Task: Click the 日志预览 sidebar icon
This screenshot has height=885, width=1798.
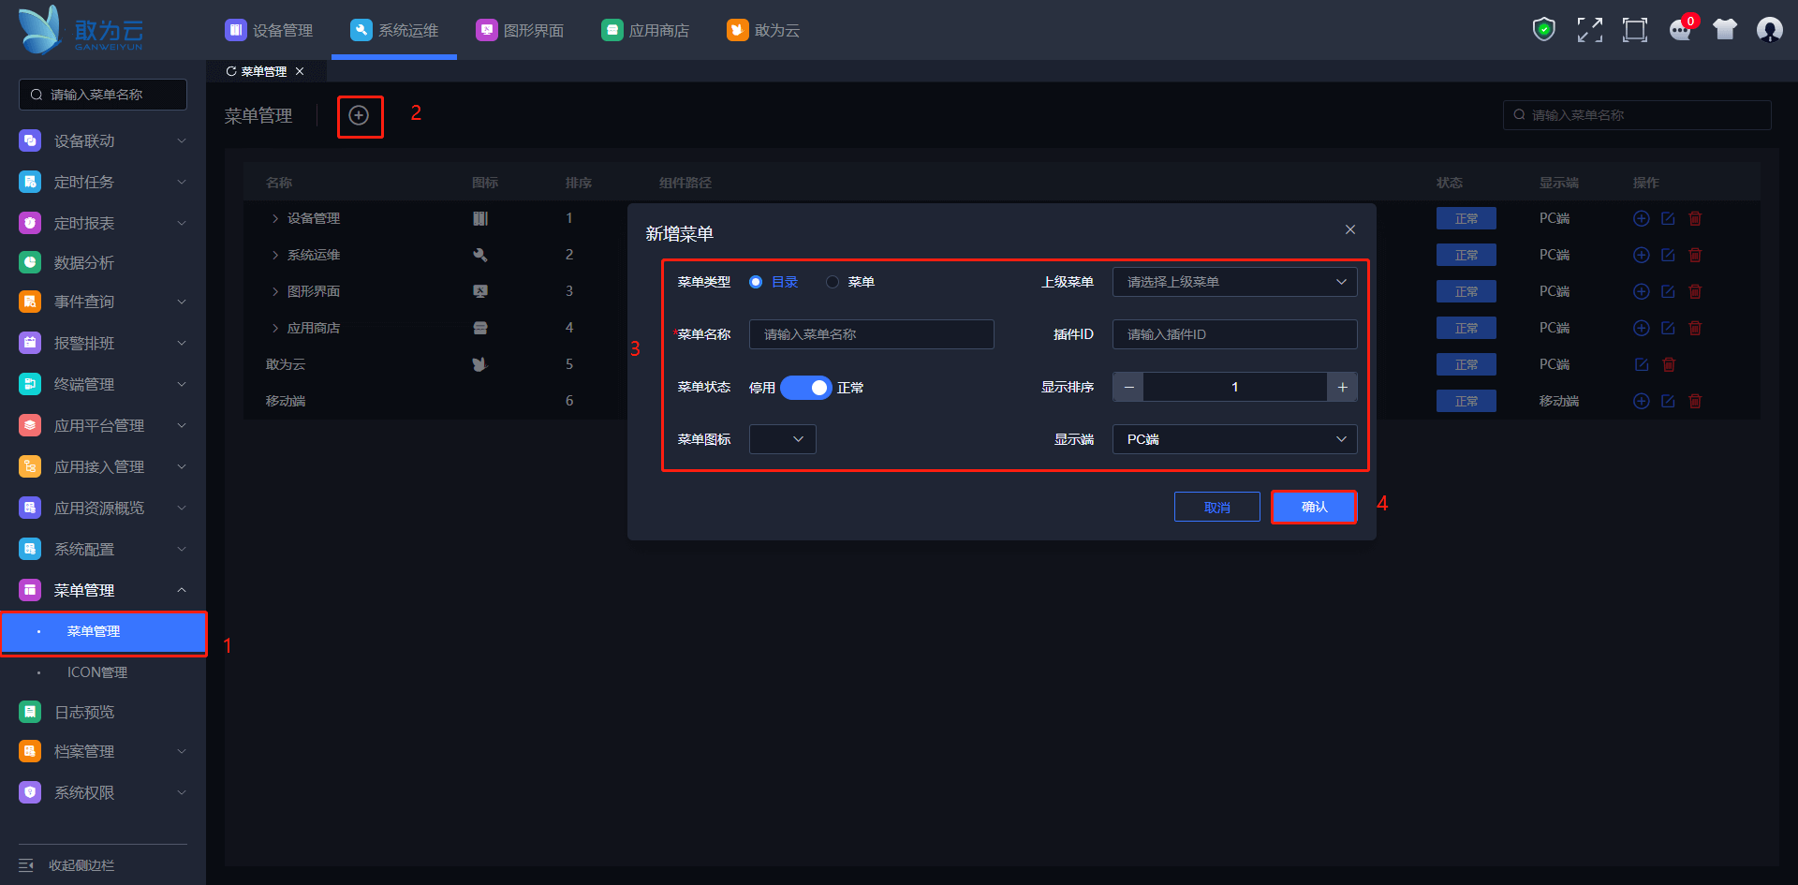Action: (30, 712)
